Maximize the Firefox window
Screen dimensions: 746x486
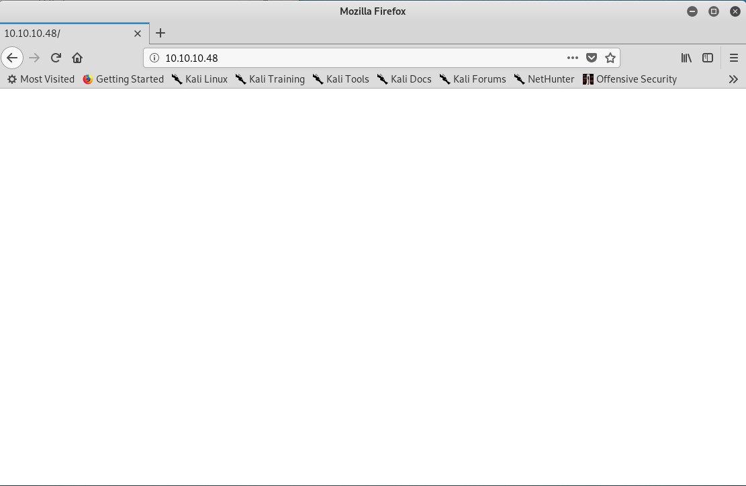click(x=714, y=11)
